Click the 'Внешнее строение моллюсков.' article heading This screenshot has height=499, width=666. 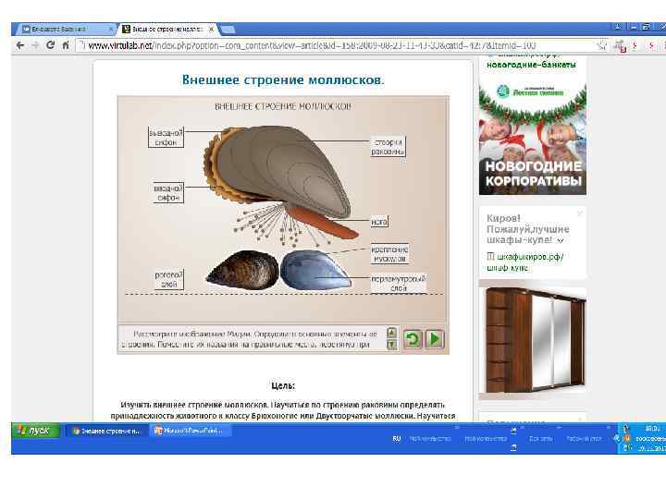(x=283, y=79)
